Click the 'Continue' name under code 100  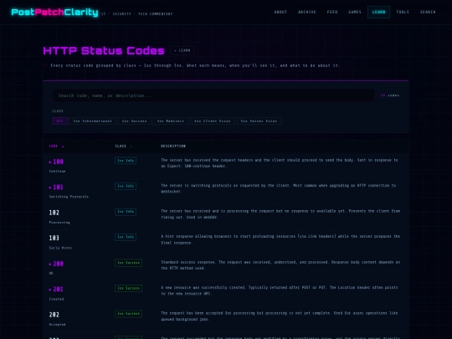point(57,172)
